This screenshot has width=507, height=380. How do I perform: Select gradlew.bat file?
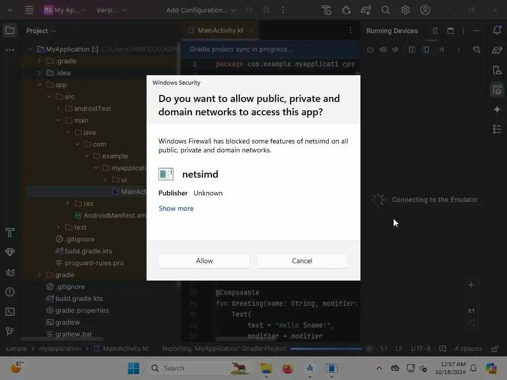[x=69, y=334]
